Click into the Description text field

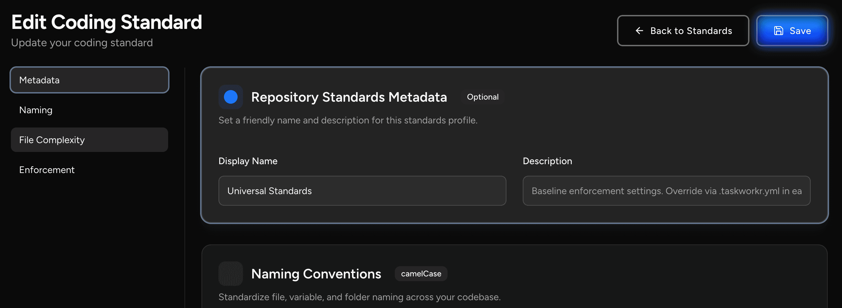pyautogui.click(x=666, y=191)
